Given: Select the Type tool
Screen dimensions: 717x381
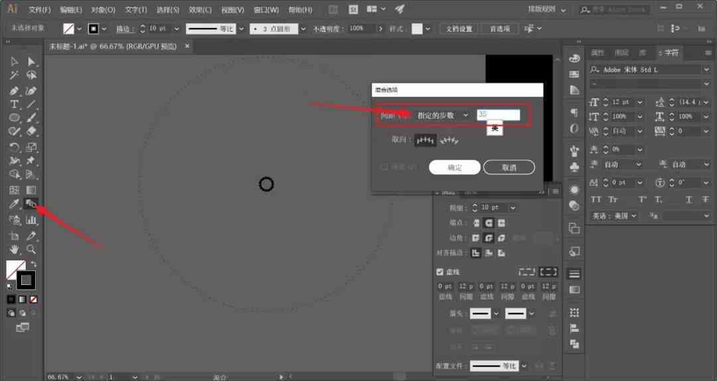Looking at the screenshot, I should click(14, 104).
